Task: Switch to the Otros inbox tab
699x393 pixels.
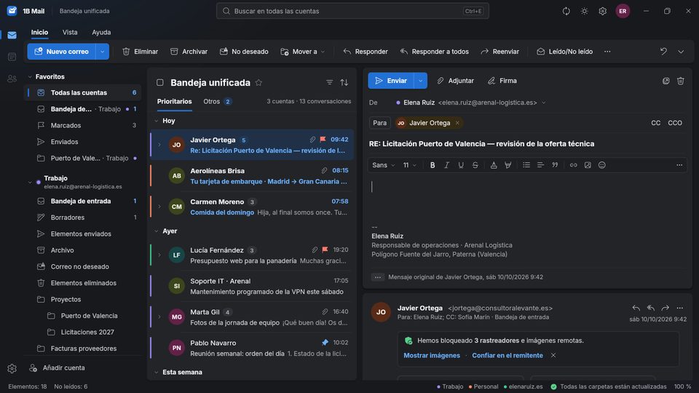Action: point(217,102)
